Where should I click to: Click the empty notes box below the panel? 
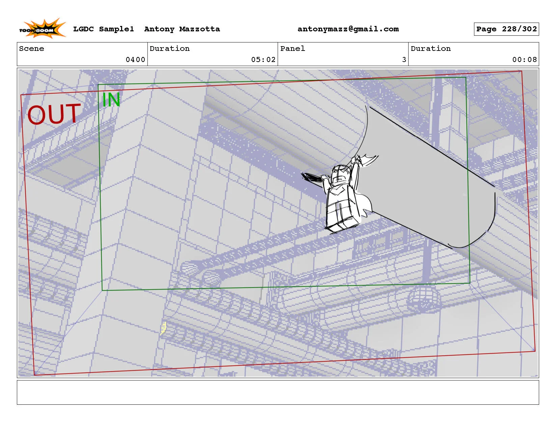(x=278, y=392)
